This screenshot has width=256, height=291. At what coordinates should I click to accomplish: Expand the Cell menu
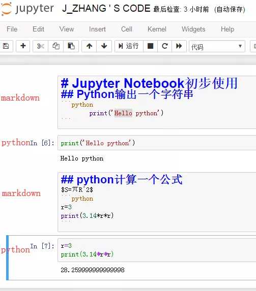click(x=127, y=29)
